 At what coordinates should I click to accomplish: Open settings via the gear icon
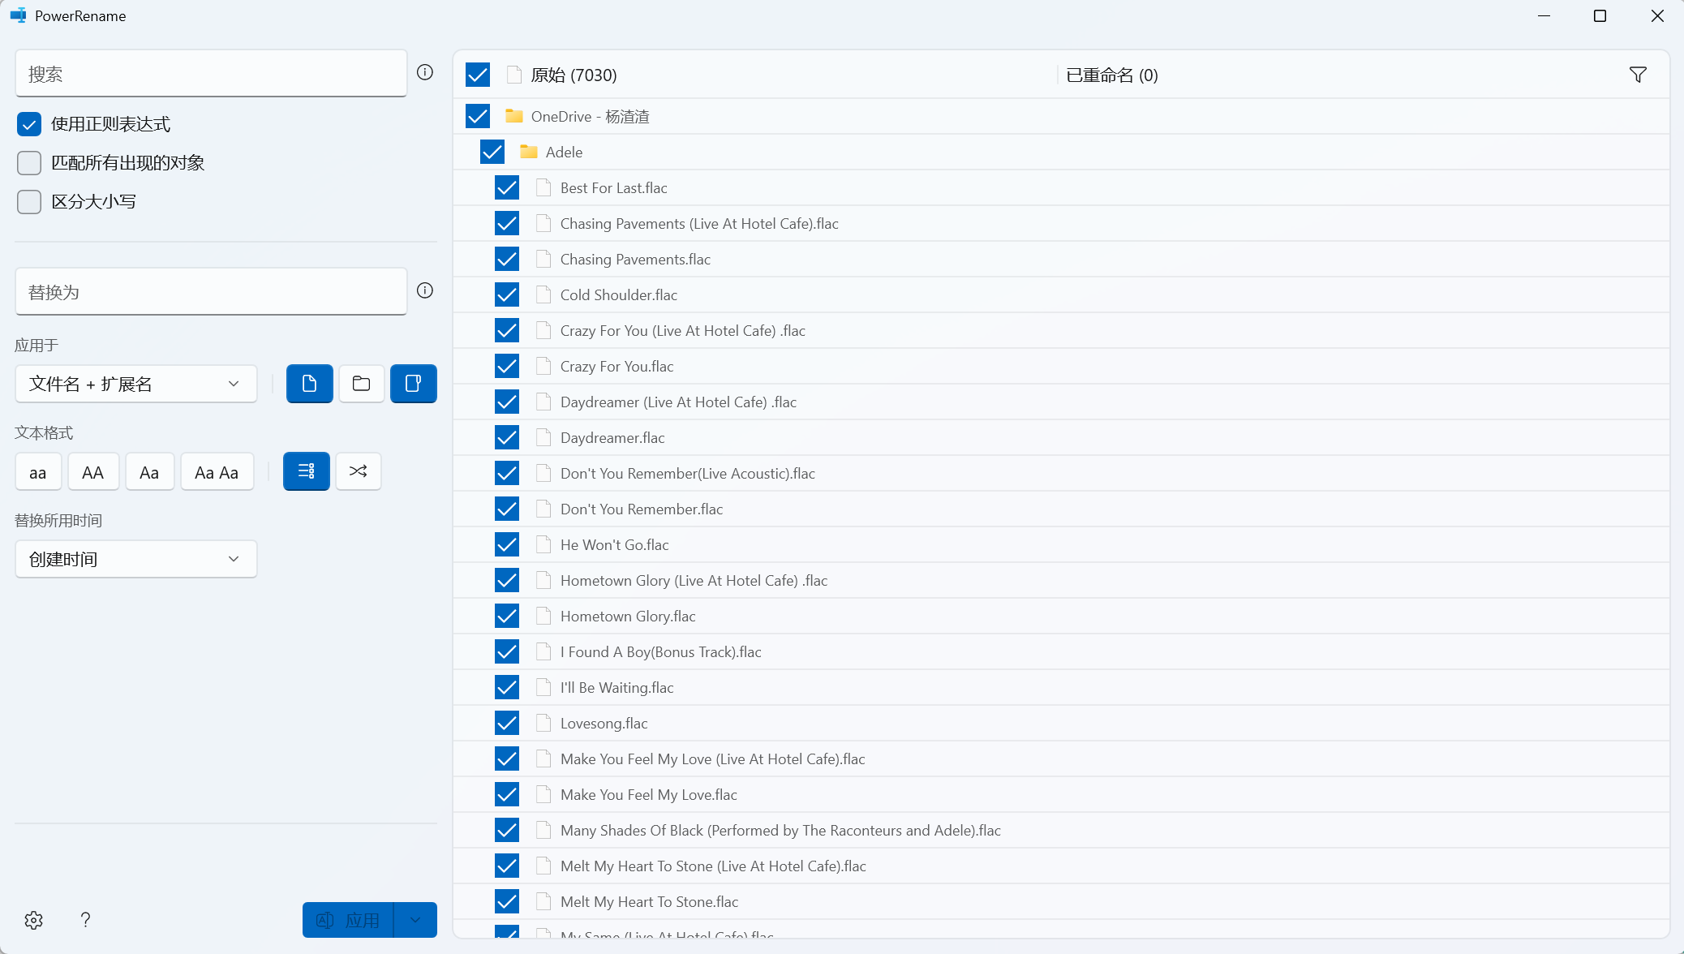(33, 920)
